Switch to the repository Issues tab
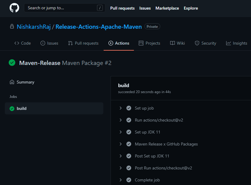 coord(49,43)
